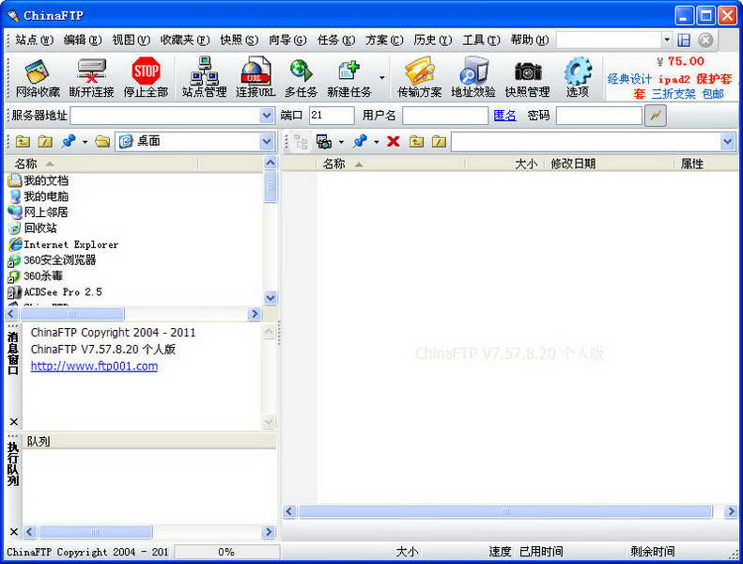This screenshot has height=564, width=743.
Task: Expand 服务器地址 server address dropdown
Action: click(267, 116)
